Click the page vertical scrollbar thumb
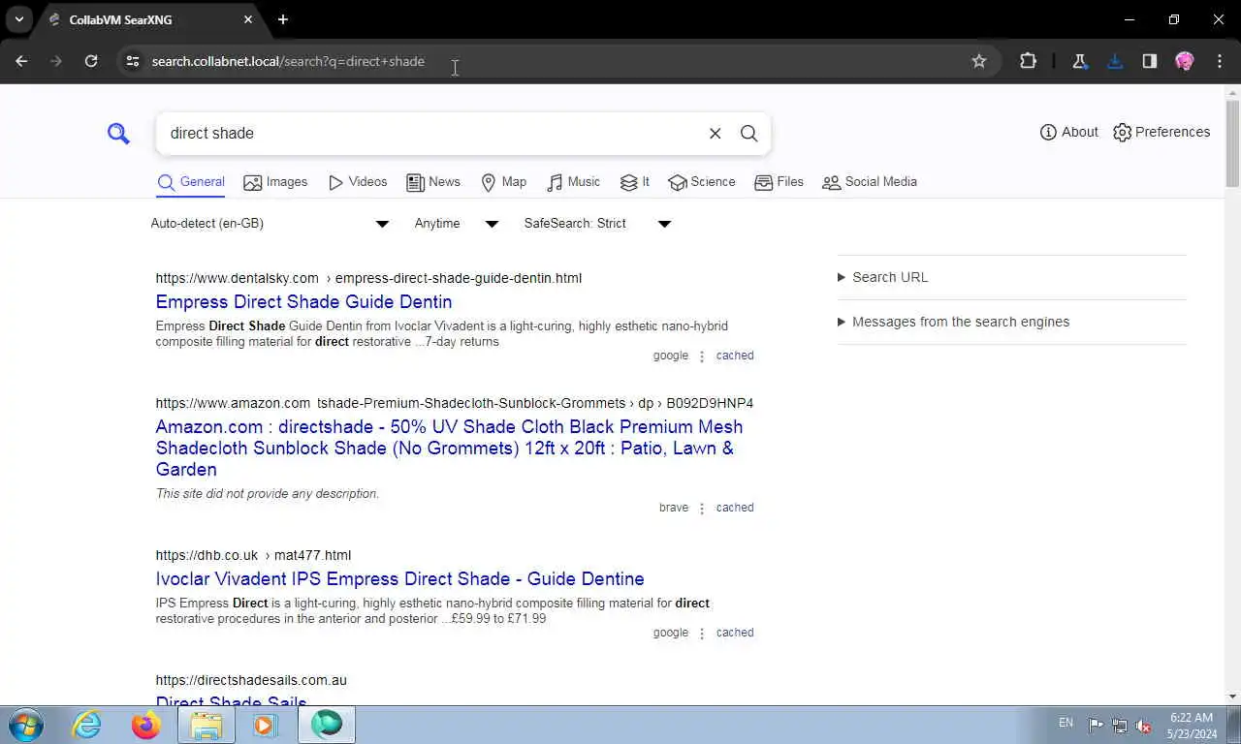The image size is (1241, 744). [1232, 142]
